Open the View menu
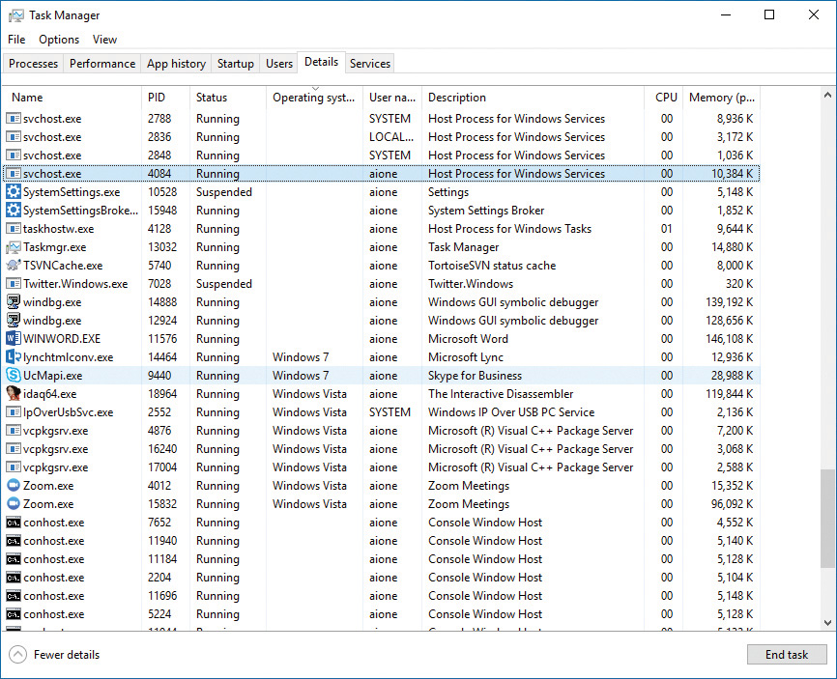Screen dimensions: 837x679 [104, 40]
